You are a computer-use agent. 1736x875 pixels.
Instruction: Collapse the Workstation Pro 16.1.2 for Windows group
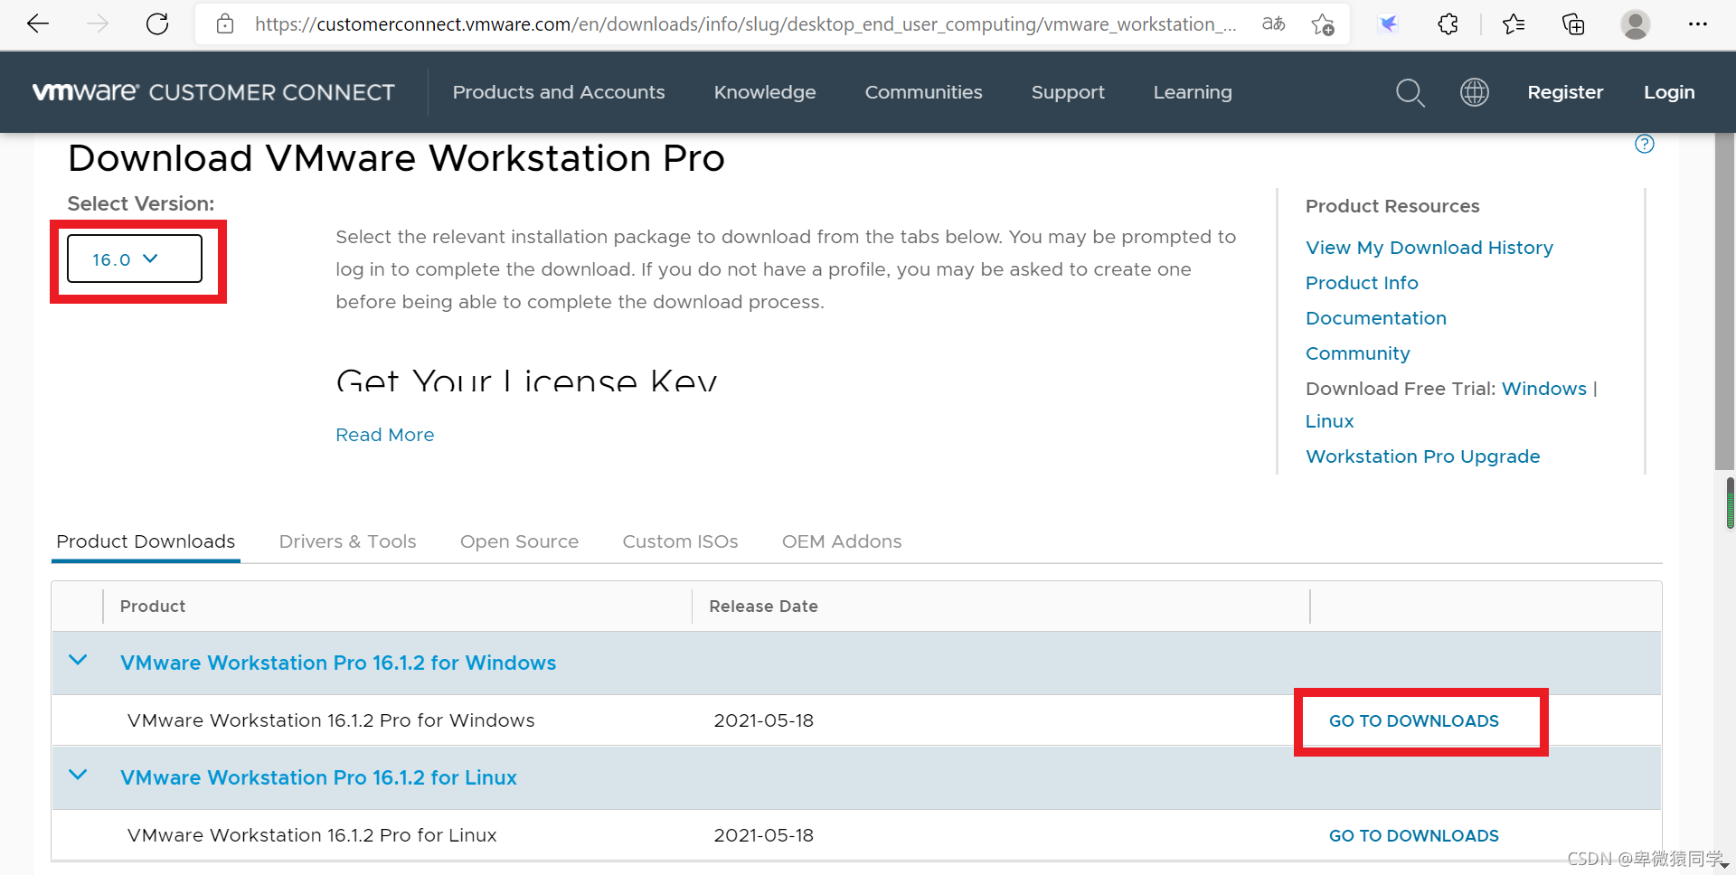coord(79,661)
